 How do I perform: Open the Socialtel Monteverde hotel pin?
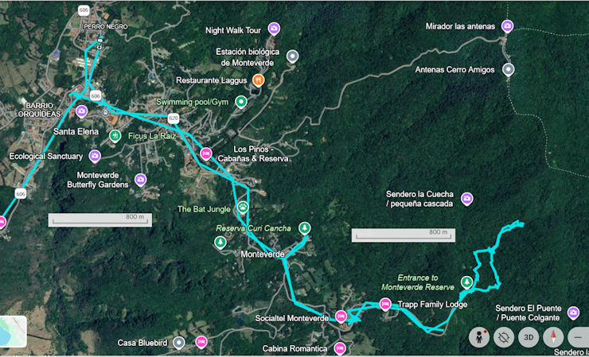coord(341,316)
